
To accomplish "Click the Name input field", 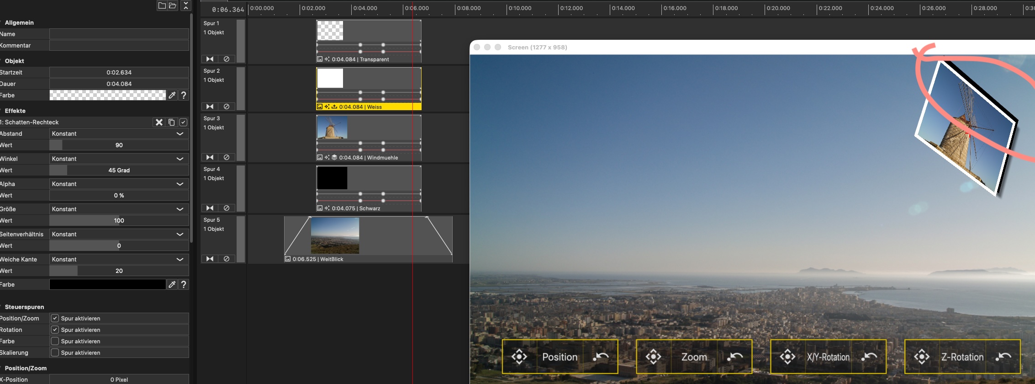I will (119, 34).
